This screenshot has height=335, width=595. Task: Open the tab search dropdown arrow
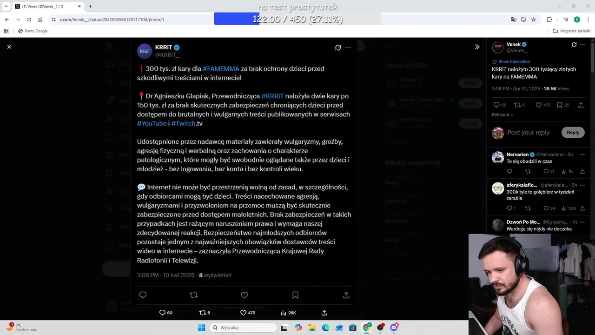point(6,7)
